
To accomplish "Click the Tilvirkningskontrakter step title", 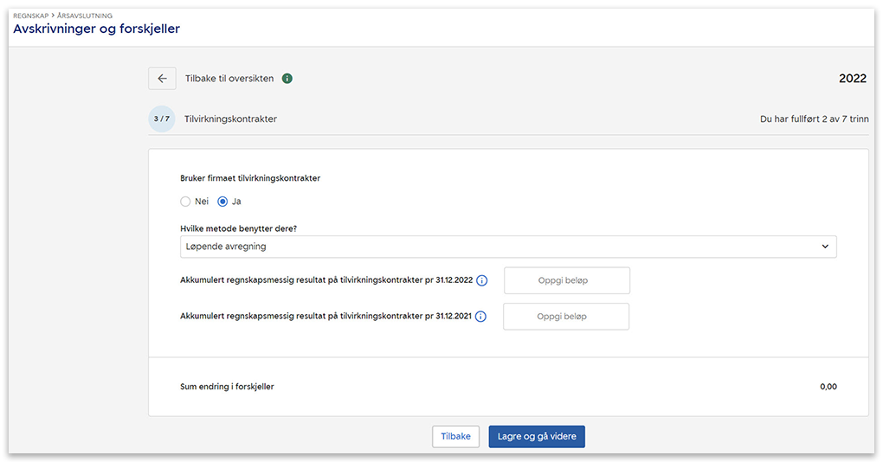I will tap(230, 119).
